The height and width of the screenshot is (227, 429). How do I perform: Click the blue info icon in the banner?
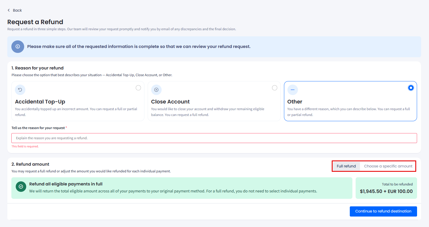point(18,47)
